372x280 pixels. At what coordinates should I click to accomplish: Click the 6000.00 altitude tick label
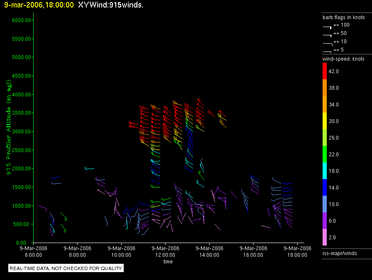pos(21,20)
